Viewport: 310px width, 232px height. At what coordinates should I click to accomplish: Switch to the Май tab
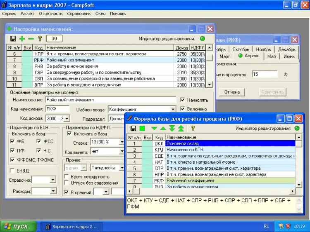point(271,56)
